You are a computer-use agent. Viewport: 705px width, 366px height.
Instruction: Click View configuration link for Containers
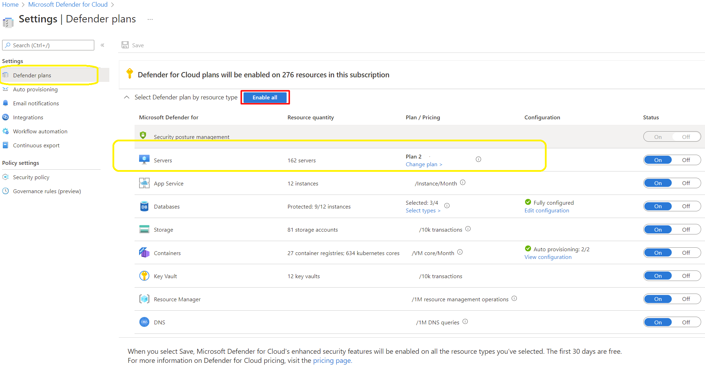pyautogui.click(x=548, y=257)
